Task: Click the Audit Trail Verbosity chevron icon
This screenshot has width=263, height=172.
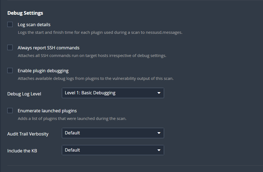Action: tap(159, 133)
